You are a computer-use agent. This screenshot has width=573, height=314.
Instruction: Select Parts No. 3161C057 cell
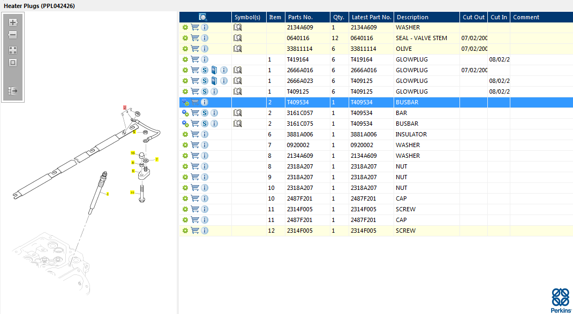pos(307,113)
